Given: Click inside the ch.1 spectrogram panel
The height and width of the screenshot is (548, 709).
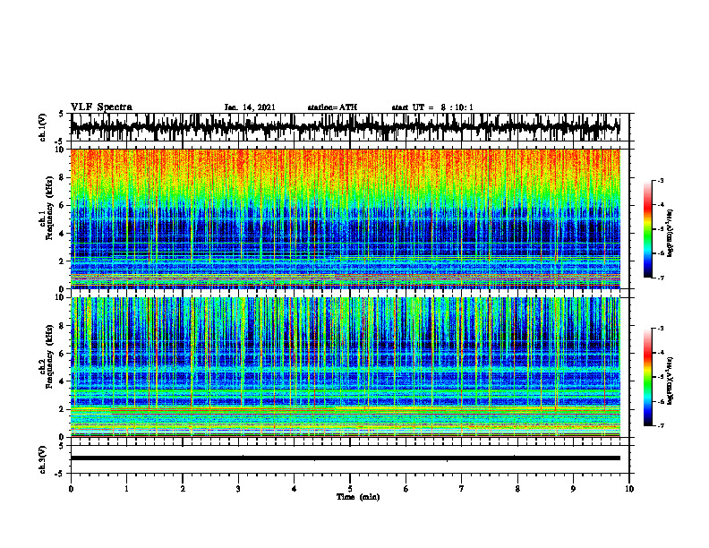Looking at the screenshot, I should (x=345, y=218).
